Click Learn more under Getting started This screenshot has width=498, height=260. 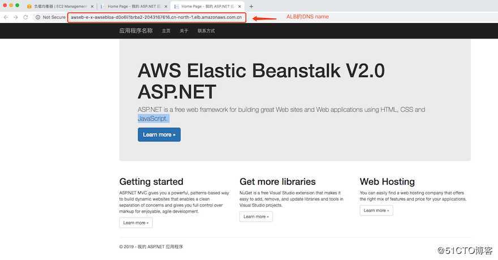tap(136, 223)
